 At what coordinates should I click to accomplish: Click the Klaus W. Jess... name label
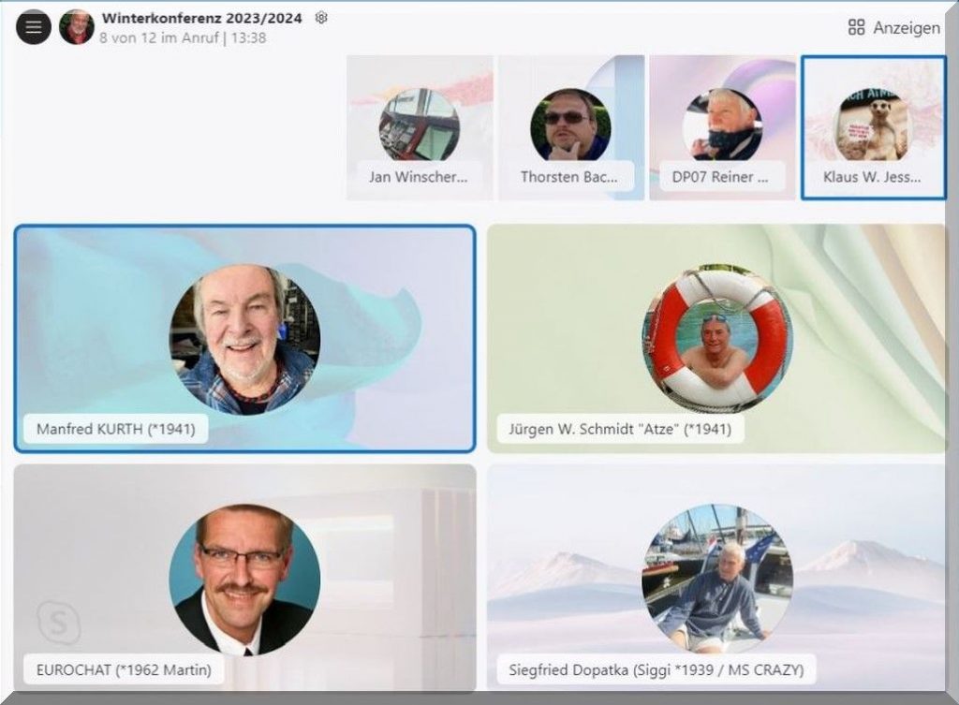tap(872, 176)
